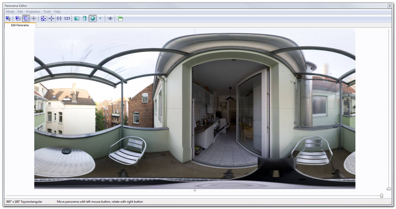Screen dimensions: 396x209
Task: Toggle the crosshair grid lines icon
Action: [34, 18]
